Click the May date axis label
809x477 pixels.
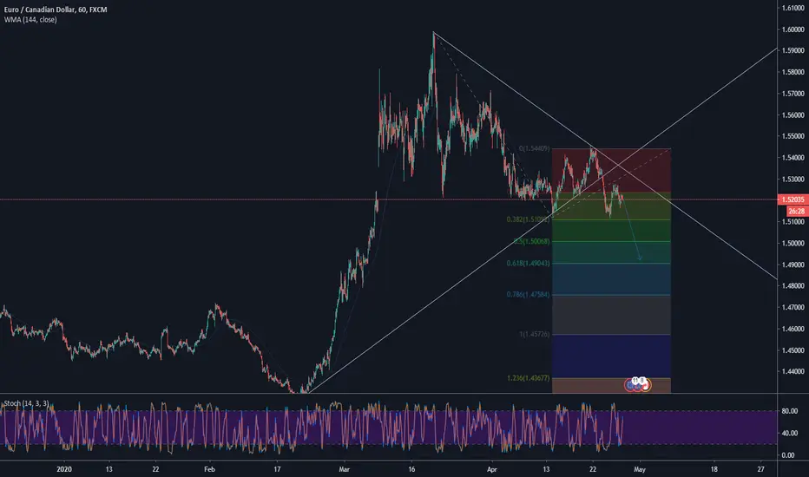point(640,469)
